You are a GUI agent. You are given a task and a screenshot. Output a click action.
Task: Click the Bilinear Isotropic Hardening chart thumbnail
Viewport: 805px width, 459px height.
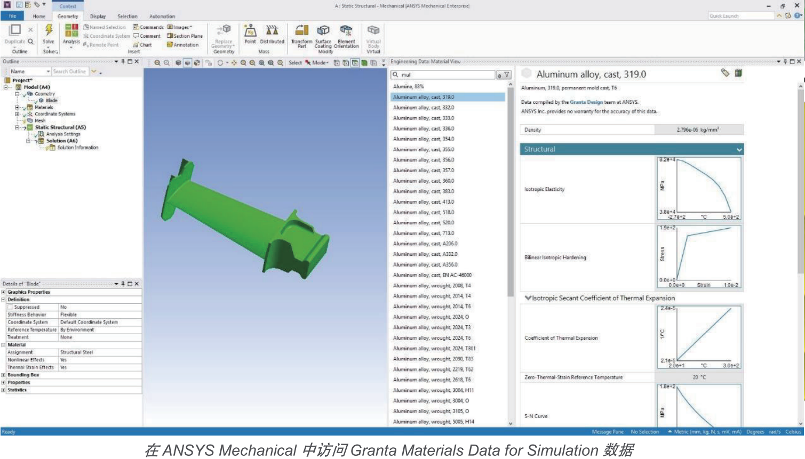click(x=698, y=257)
